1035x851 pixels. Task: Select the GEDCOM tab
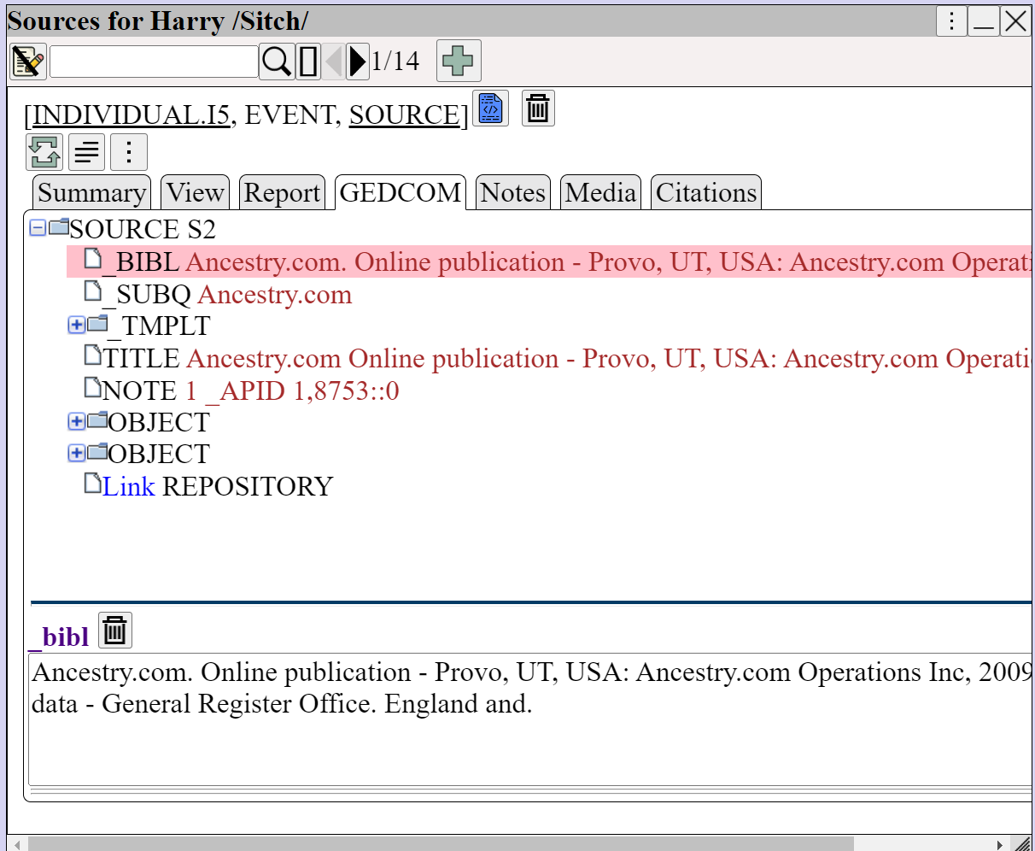tap(401, 192)
